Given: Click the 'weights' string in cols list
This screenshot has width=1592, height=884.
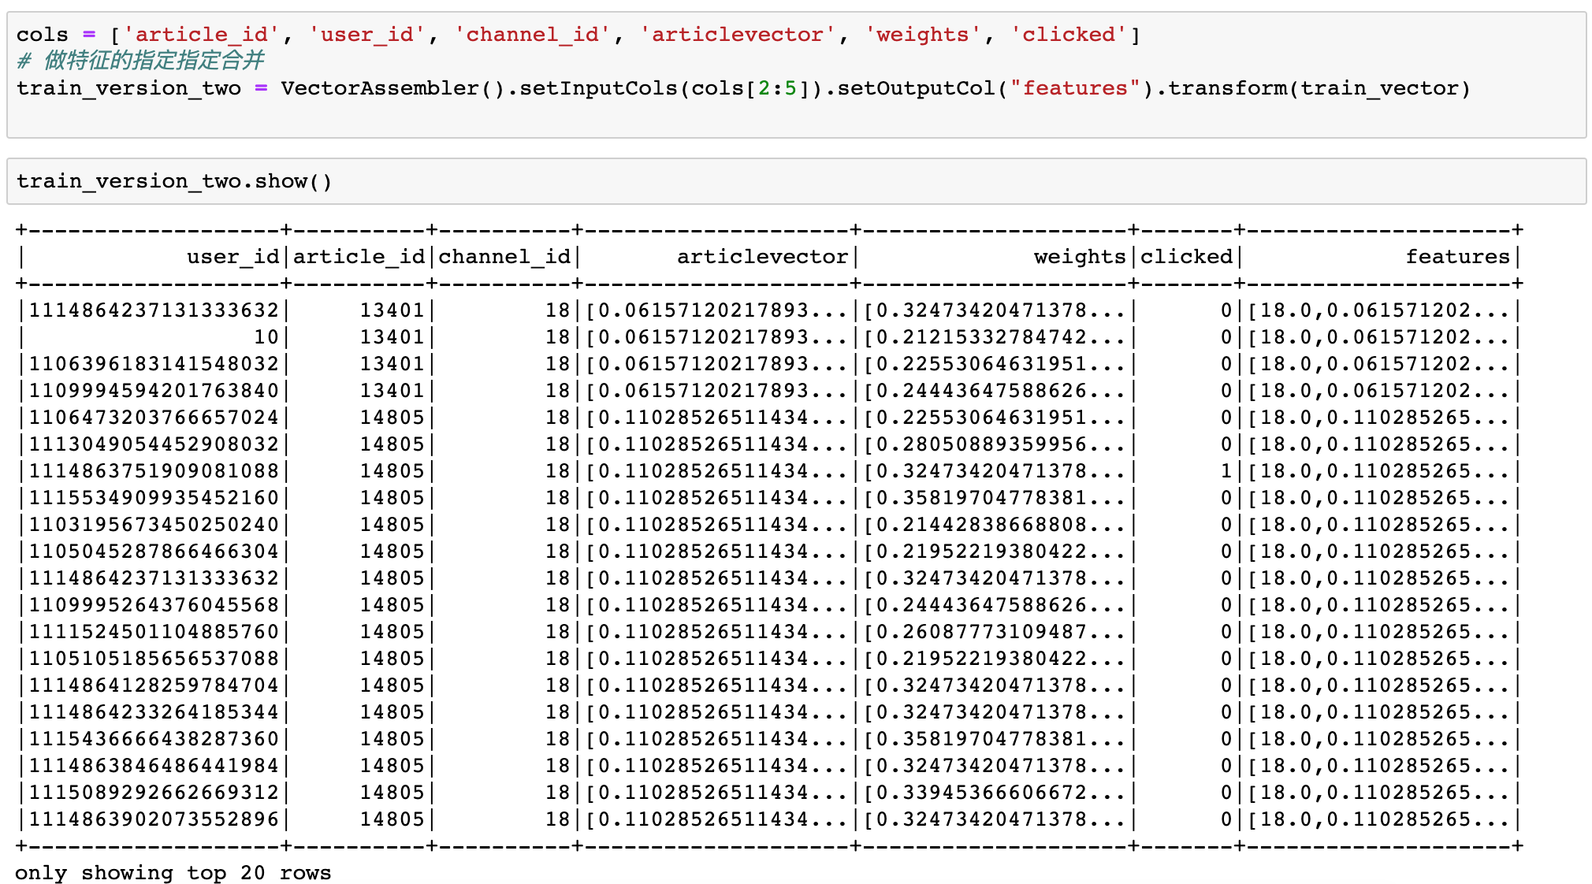Looking at the screenshot, I should coord(922,35).
